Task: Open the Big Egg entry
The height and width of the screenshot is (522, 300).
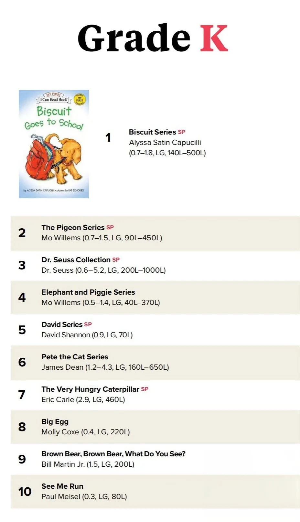Action: pyautogui.click(x=155, y=427)
